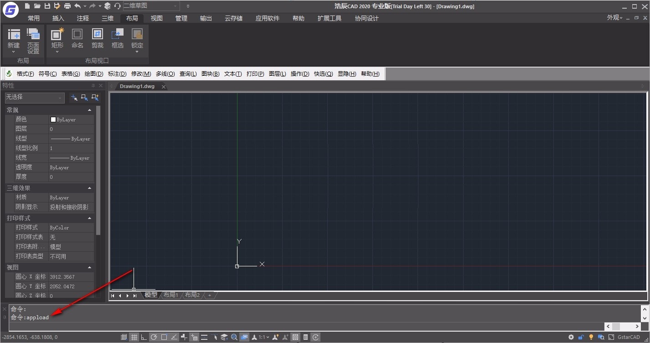Open the 外观 appearance dropdown

tap(615, 17)
